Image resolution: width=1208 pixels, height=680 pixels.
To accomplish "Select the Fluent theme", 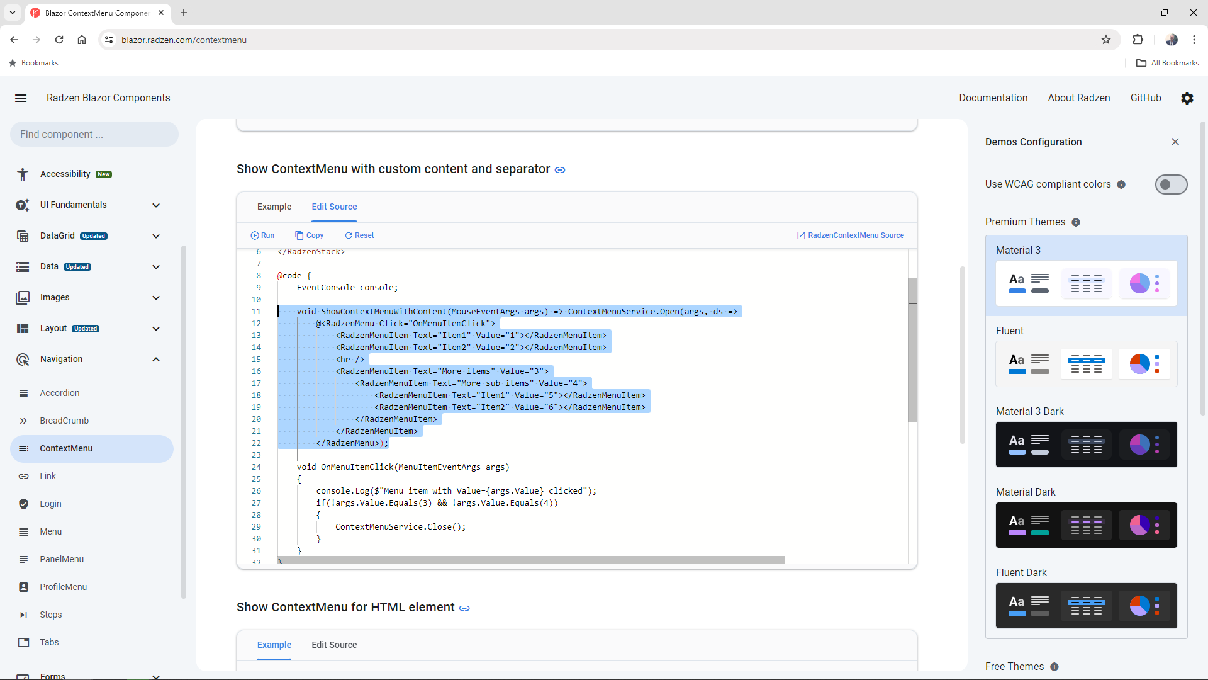I will (x=1086, y=356).
